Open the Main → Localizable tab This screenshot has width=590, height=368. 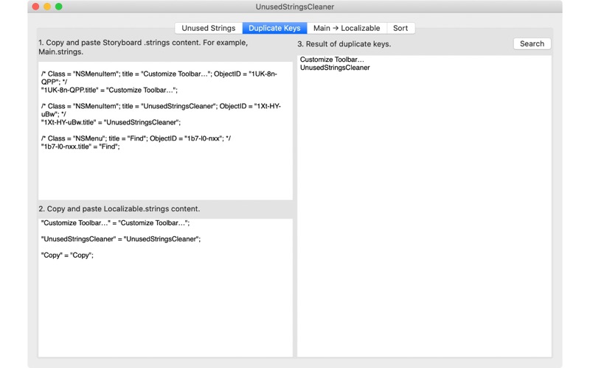pos(347,28)
